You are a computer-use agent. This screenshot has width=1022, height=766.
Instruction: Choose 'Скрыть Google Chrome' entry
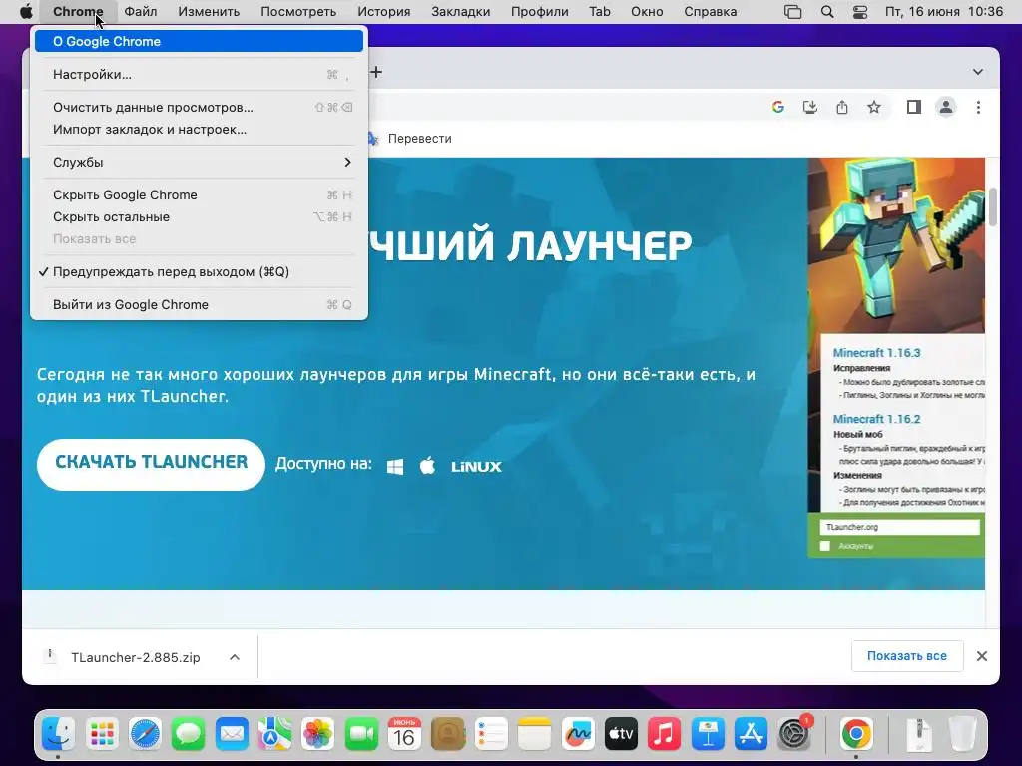199,195
